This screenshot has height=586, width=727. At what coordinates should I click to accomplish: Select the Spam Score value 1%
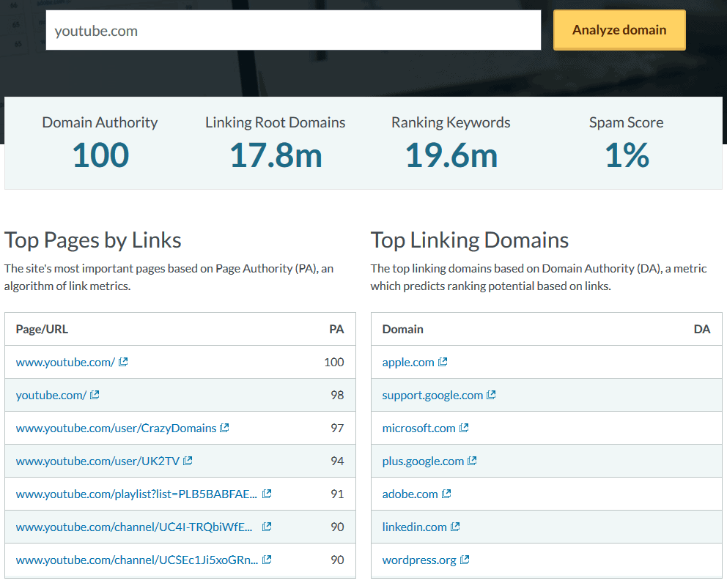tap(627, 155)
